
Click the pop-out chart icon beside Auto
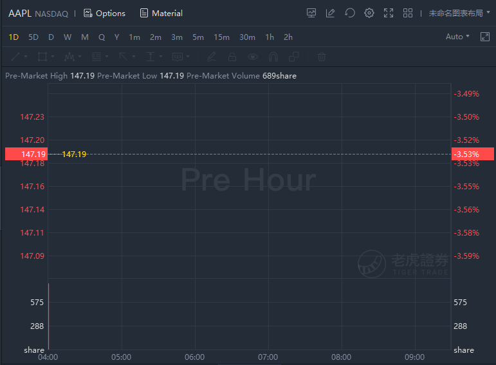(485, 37)
